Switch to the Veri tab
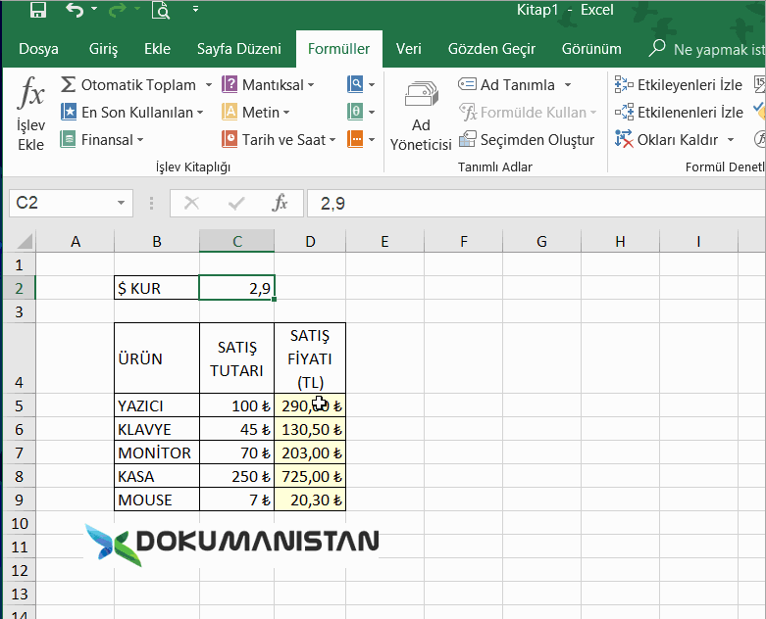 click(x=408, y=49)
